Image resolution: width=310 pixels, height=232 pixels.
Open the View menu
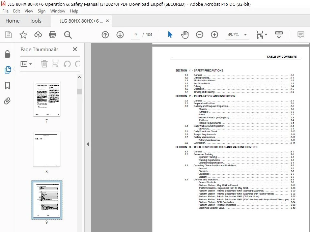point(29,11)
